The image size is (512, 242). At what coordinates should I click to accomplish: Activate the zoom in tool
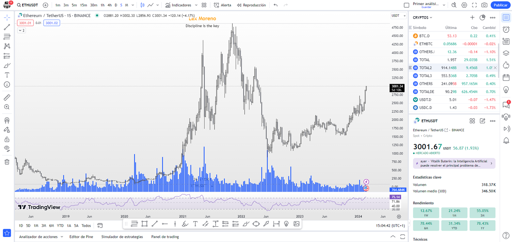pyautogui.click(x=7, y=107)
